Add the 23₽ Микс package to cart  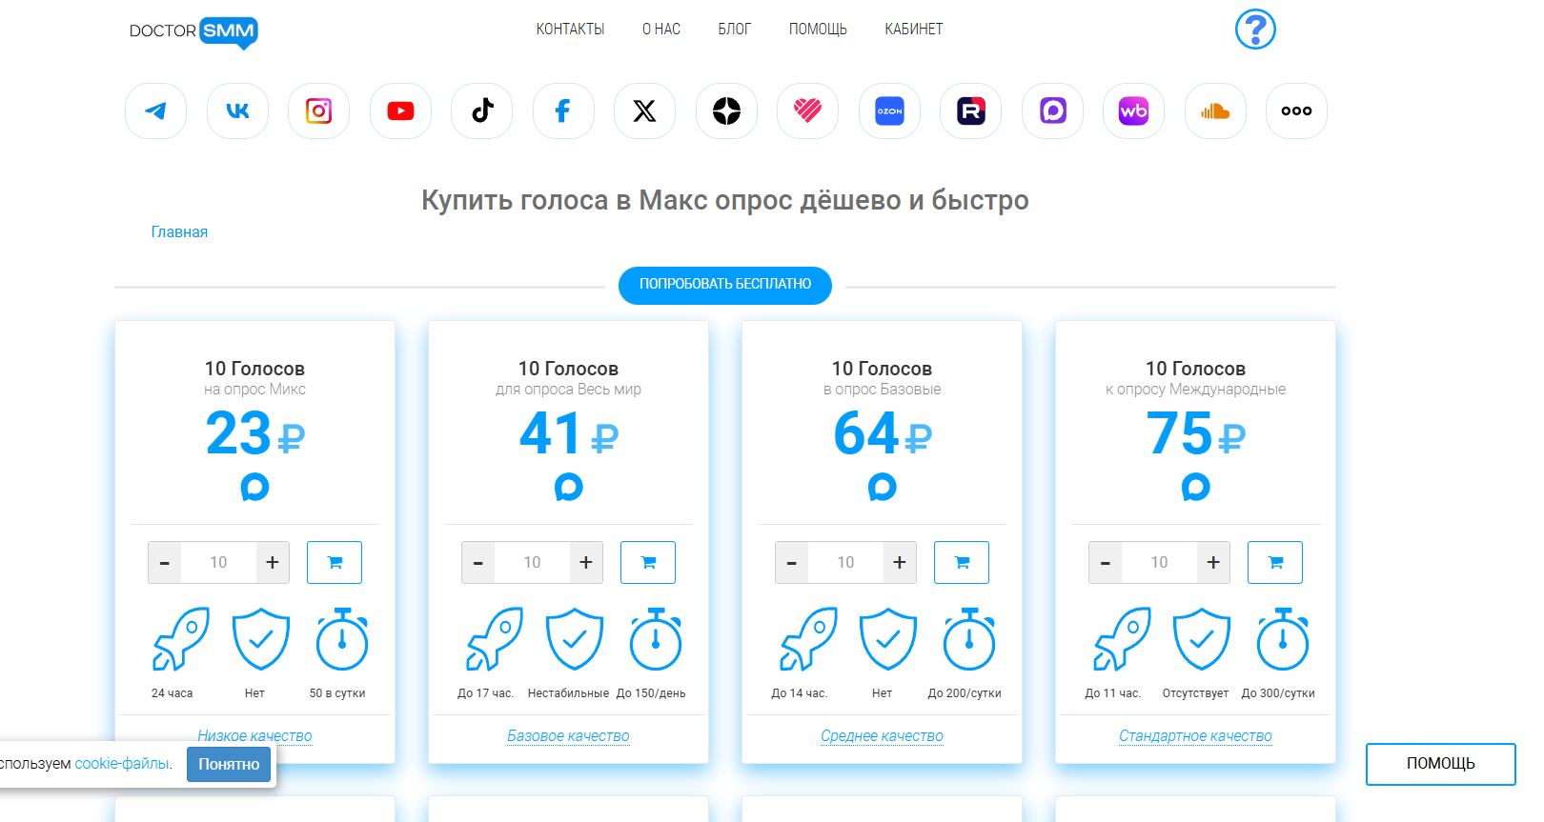335,562
